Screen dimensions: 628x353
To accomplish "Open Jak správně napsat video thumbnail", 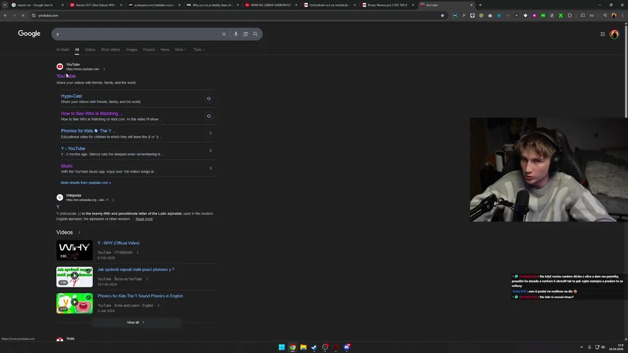I will click(x=74, y=277).
